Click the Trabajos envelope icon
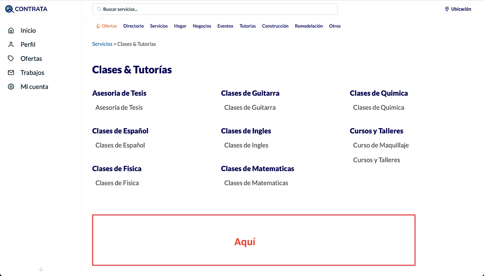The image size is (484, 276). click(11, 73)
